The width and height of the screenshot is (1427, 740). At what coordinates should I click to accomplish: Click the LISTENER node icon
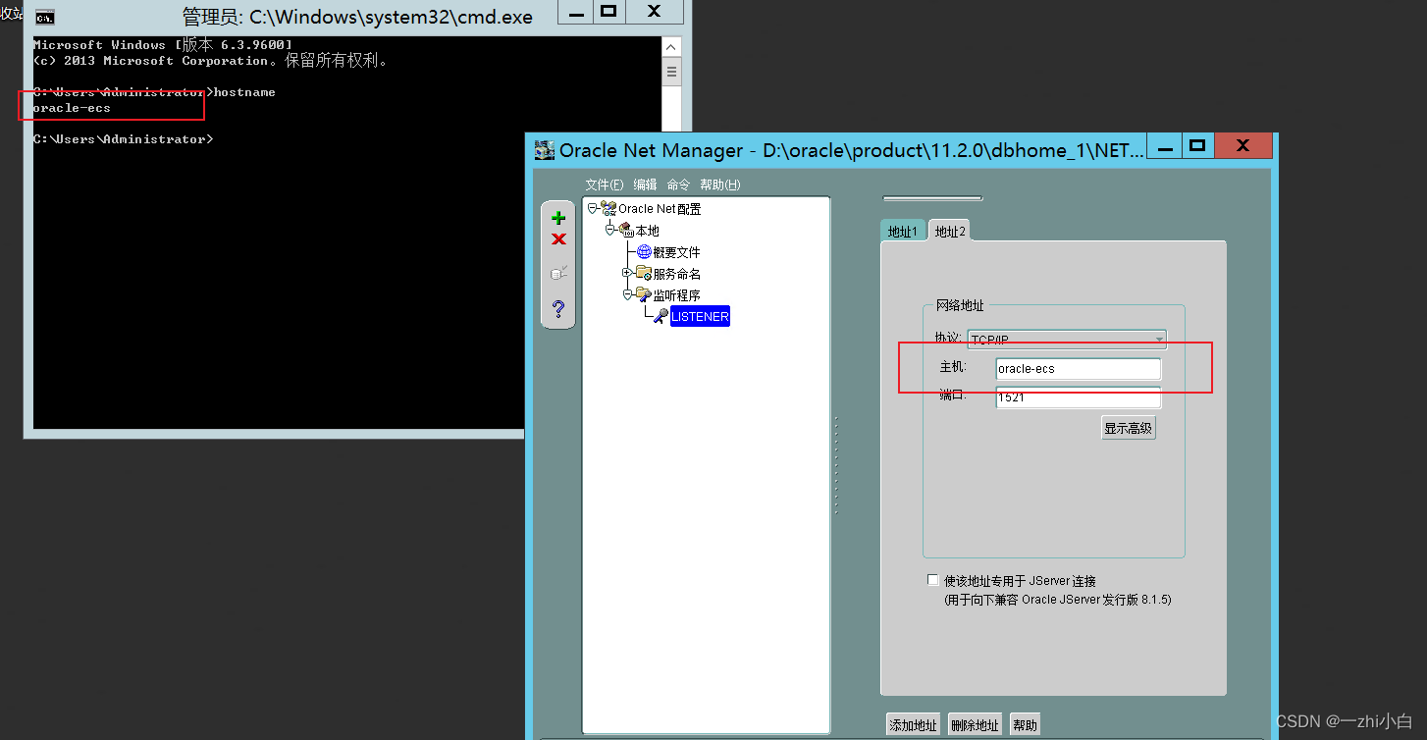pos(661,316)
